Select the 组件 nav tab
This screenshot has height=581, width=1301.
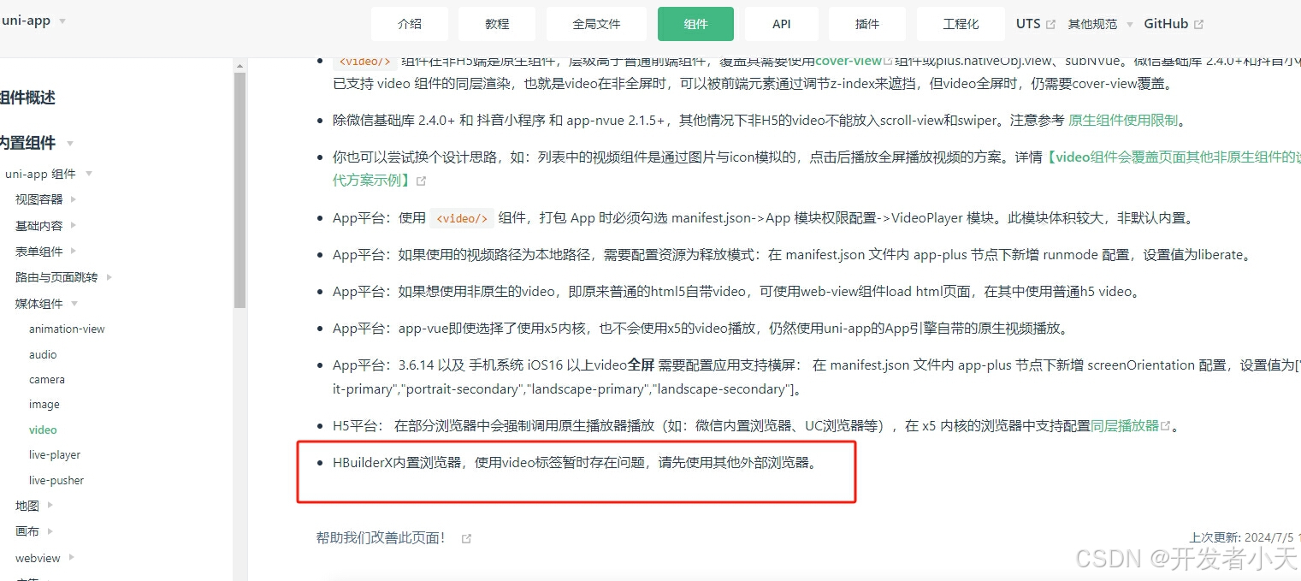[x=695, y=24]
